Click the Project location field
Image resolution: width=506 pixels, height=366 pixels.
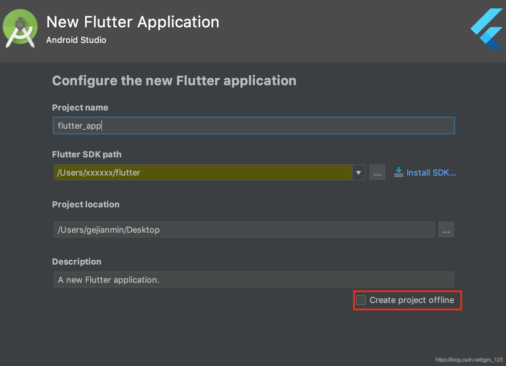pos(244,229)
